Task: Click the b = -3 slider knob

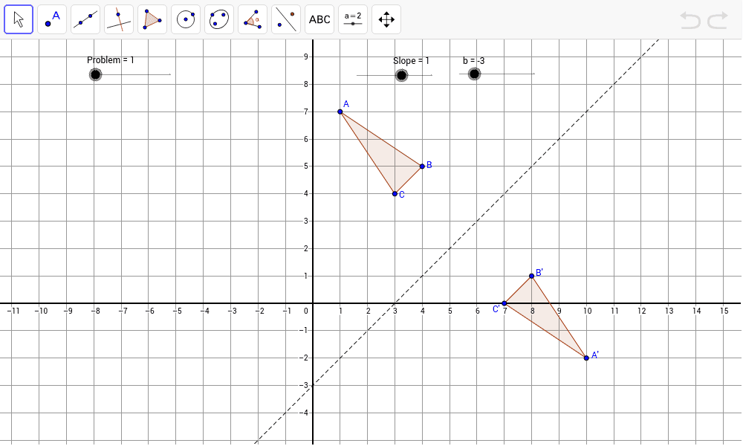Action: (x=473, y=73)
